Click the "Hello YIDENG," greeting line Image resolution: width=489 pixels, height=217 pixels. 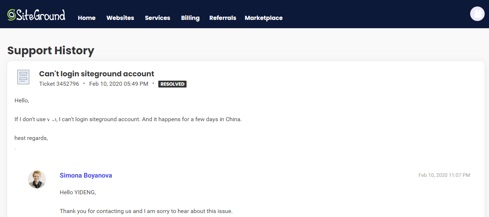[x=78, y=192]
